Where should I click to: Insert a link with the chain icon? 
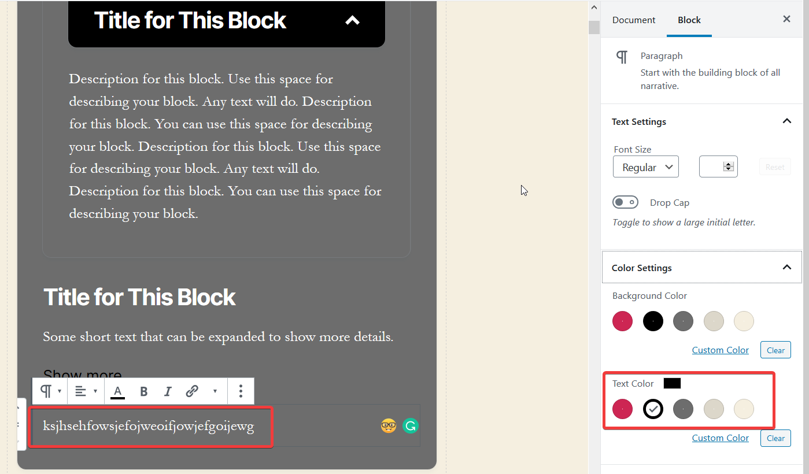pyautogui.click(x=192, y=391)
